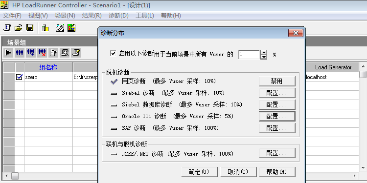Click the vertical scrollbar thumb
This screenshot has height=183, width=367.
point(363,74)
